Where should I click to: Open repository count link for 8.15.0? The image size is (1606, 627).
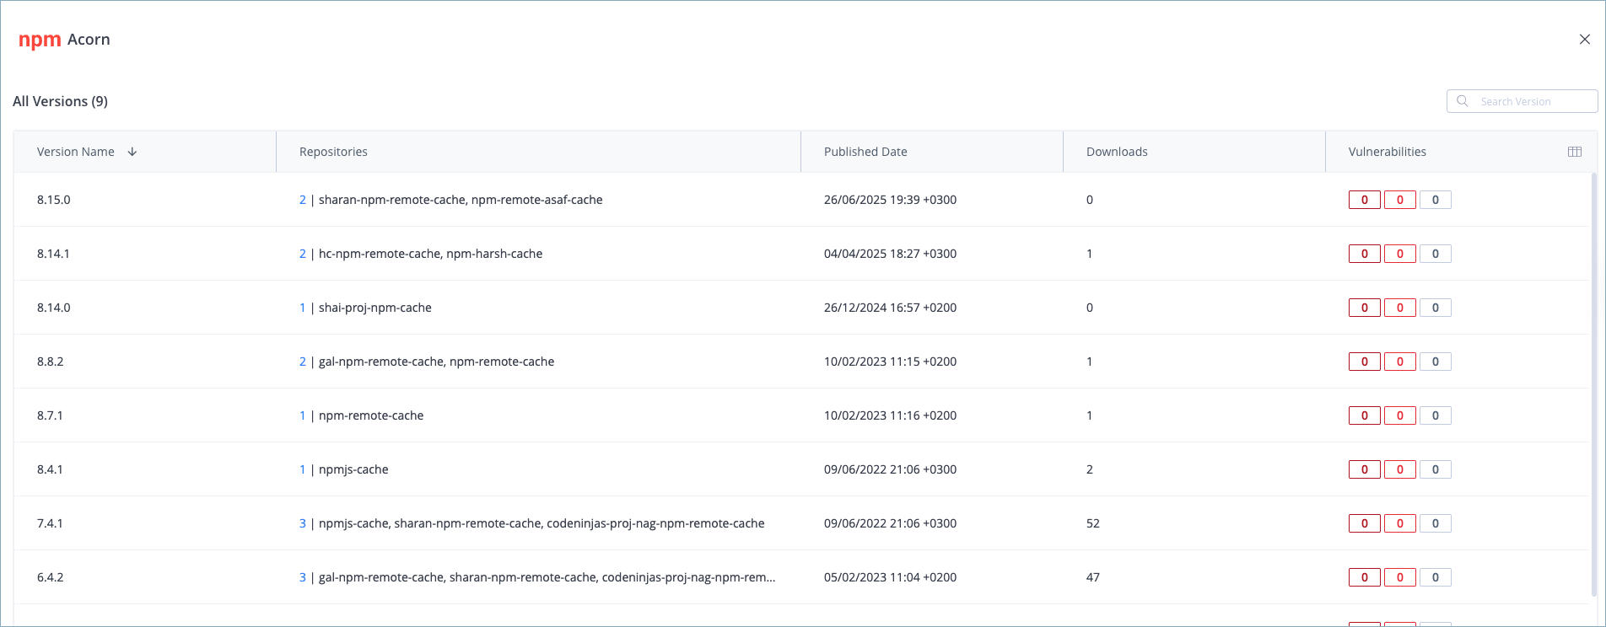click(303, 200)
